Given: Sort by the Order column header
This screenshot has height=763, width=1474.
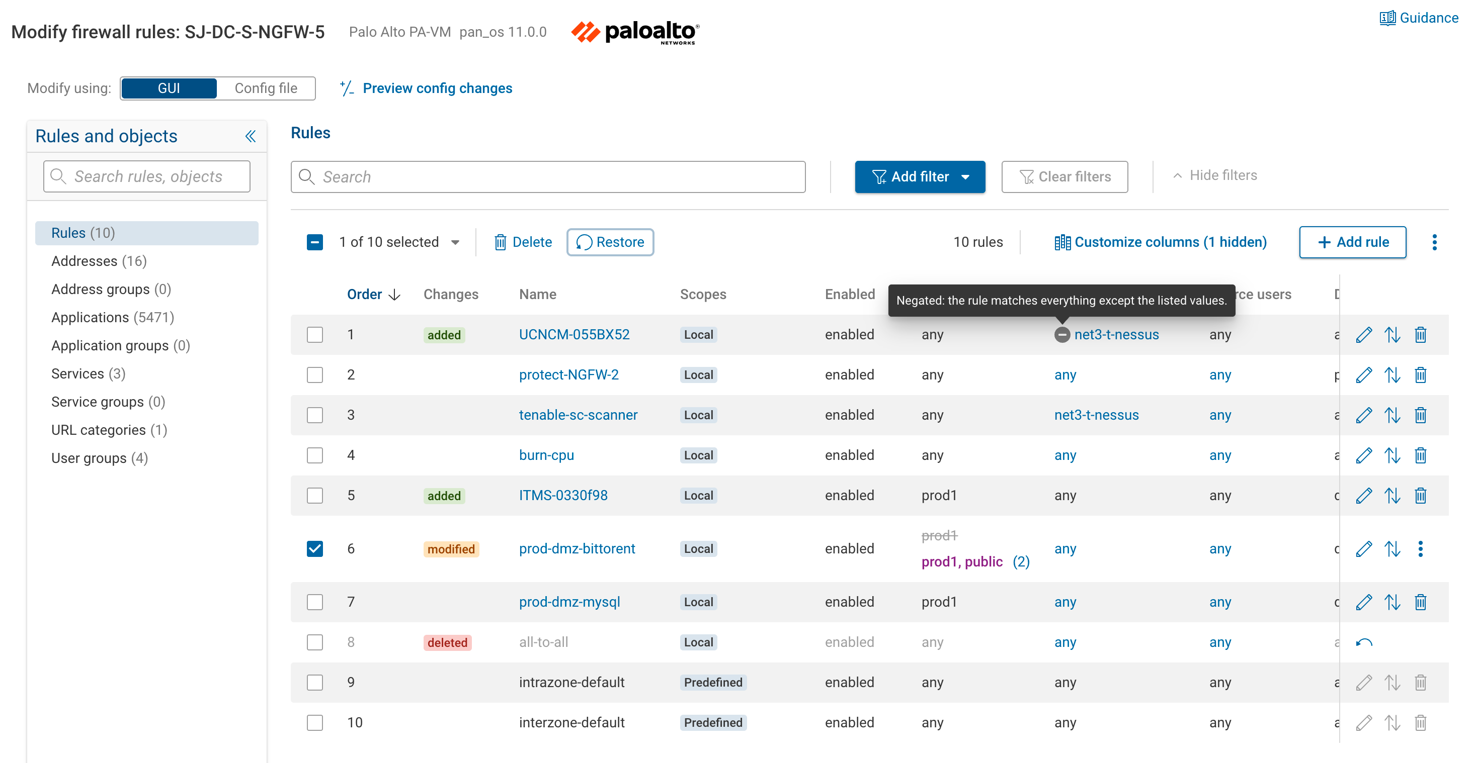Looking at the screenshot, I should tap(373, 295).
